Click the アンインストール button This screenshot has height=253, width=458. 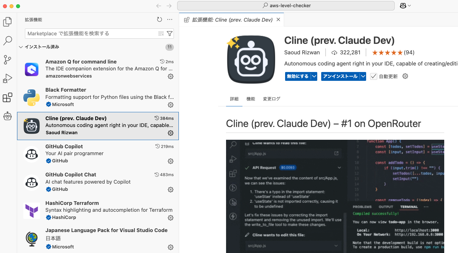pyautogui.click(x=340, y=76)
